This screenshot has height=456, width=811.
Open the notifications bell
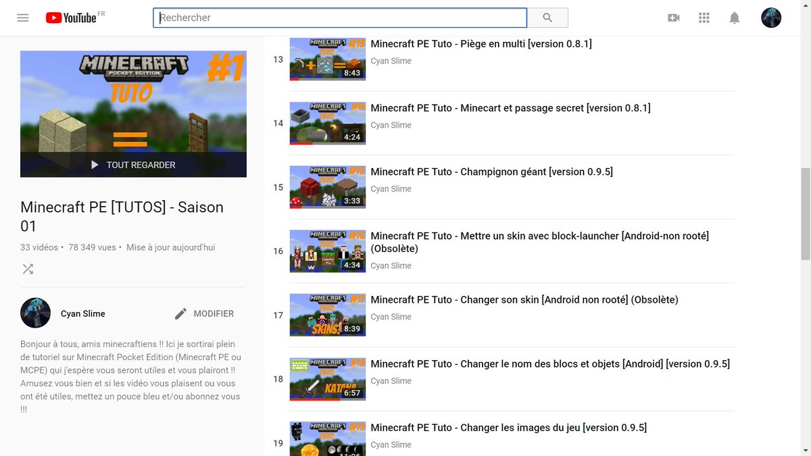click(735, 18)
